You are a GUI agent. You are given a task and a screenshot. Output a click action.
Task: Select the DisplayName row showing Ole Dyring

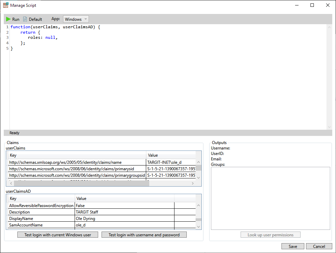[x=41, y=218]
